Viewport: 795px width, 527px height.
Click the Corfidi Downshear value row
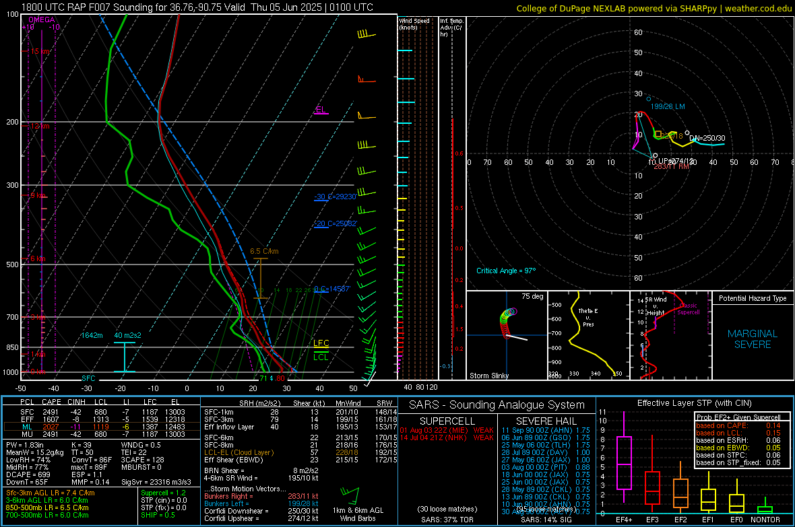click(x=261, y=511)
